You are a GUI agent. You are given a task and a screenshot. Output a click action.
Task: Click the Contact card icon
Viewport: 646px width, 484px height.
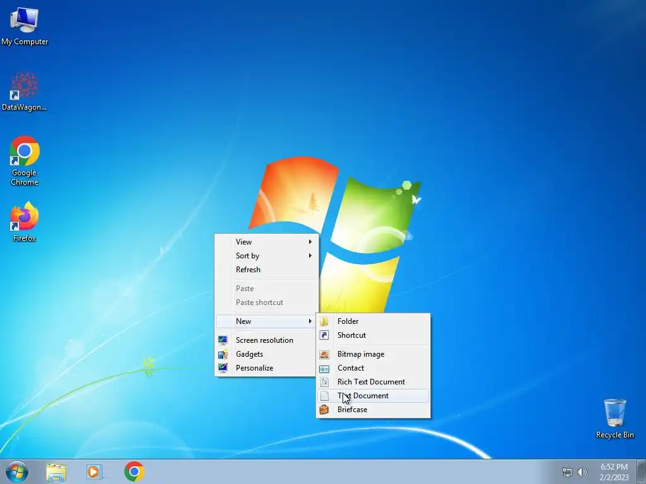click(324, 369)
